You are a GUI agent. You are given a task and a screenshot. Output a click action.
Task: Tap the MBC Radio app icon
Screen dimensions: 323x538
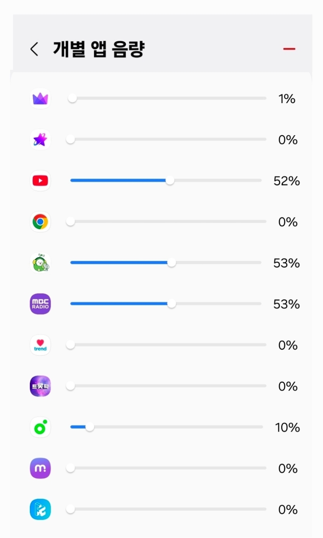pos(40,304)
